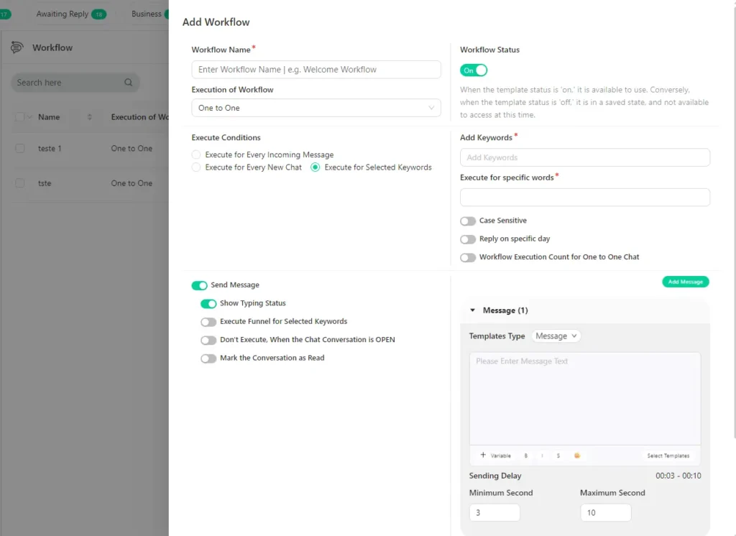This screenshot has width=736, height=536.
Task: Select Execute for Selected Keywords radio
Action: (x=315, y=167)
